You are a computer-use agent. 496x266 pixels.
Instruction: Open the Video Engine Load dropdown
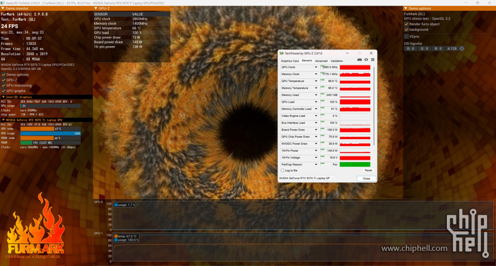click(316, 116)
